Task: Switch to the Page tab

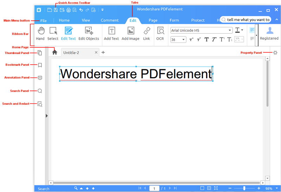Action: pos(153,20)
